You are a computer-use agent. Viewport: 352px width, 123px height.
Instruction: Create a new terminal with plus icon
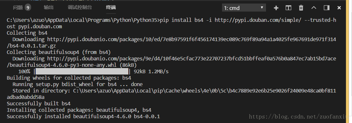[276, 8]
